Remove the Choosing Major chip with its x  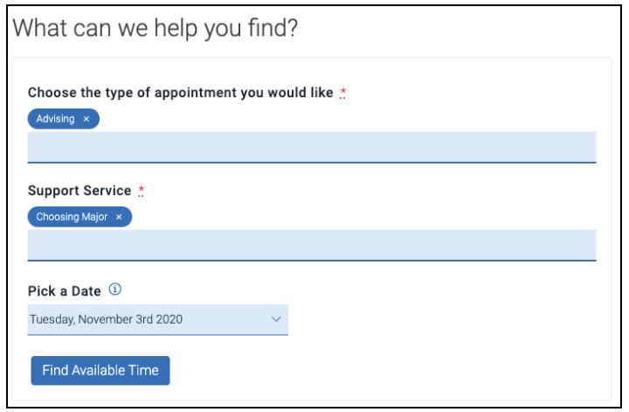tap(119, 217)
